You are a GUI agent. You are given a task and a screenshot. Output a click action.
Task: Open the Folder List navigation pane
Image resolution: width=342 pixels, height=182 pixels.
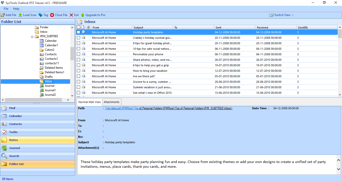click(x=38, y=164)
